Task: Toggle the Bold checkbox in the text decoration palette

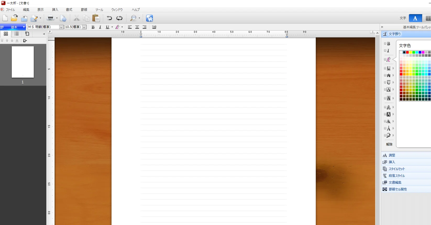Action: tap(385, 43)
